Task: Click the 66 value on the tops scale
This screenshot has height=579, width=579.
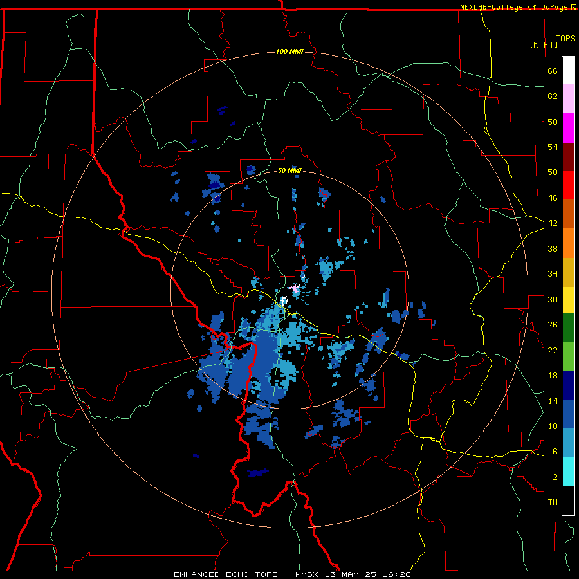Action: 553,71
